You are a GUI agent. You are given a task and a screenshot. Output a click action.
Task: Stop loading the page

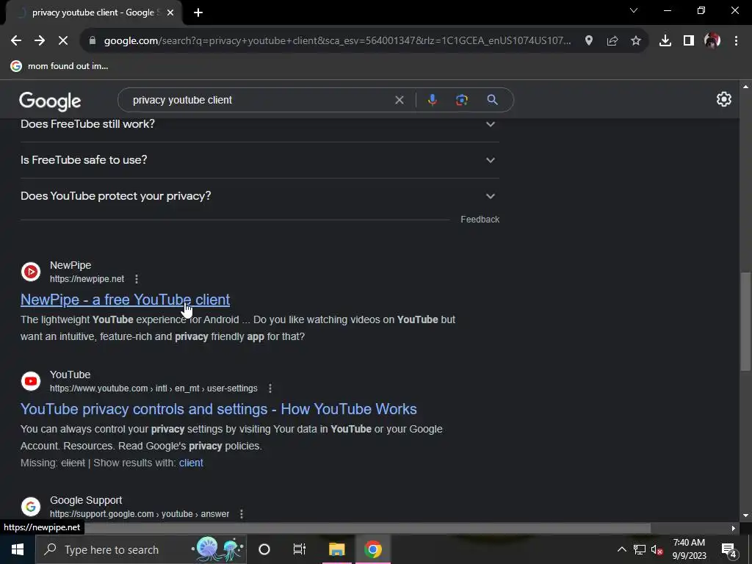click(x=63, y=41)
